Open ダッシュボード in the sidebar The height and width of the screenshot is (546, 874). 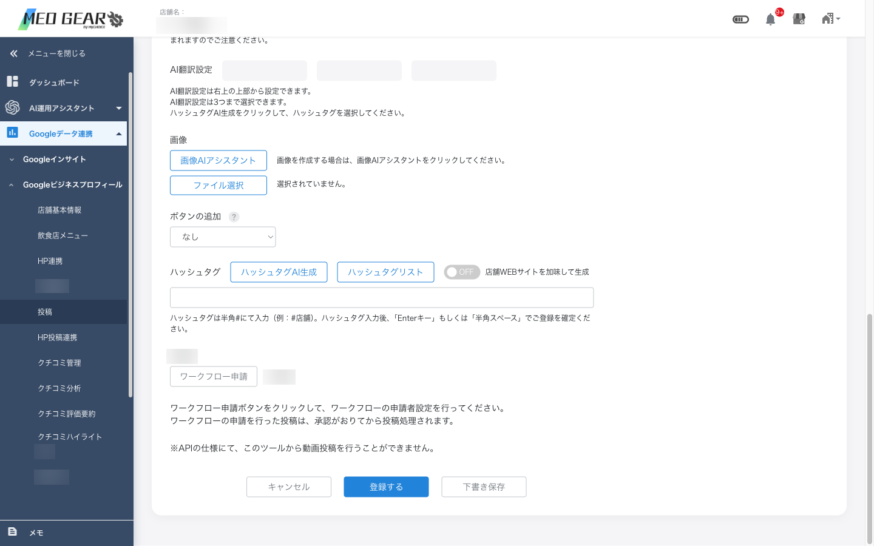coord(54,83)
